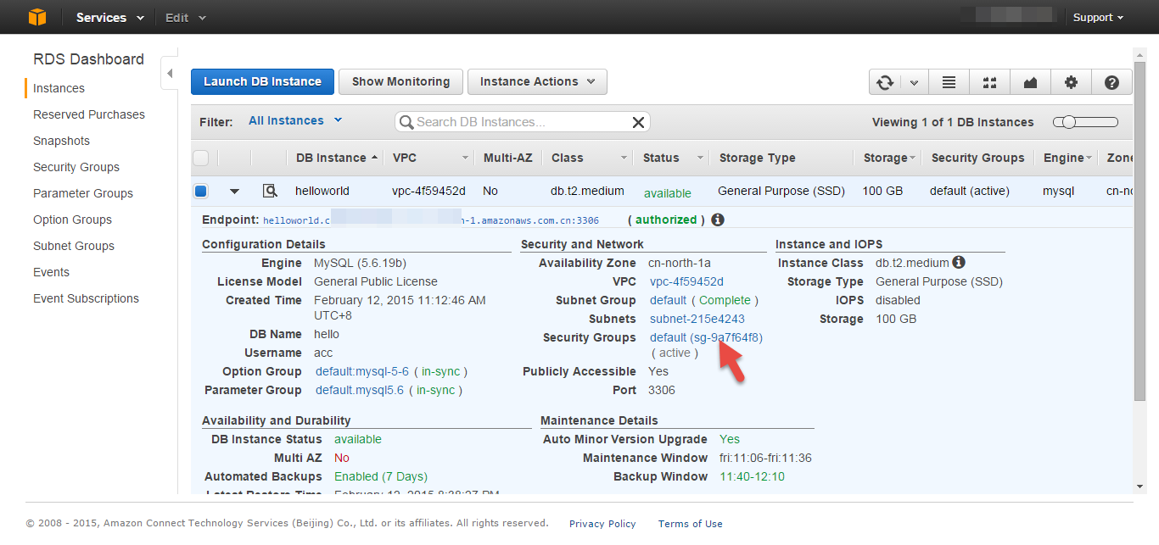Viewport: 1159px width, 545px height.
Task: Open the help question mark icon
Action: [x=1111, y=82]
